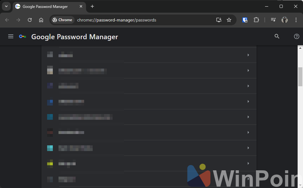Open the Extensions puzzle piece icon

(256, 20)
